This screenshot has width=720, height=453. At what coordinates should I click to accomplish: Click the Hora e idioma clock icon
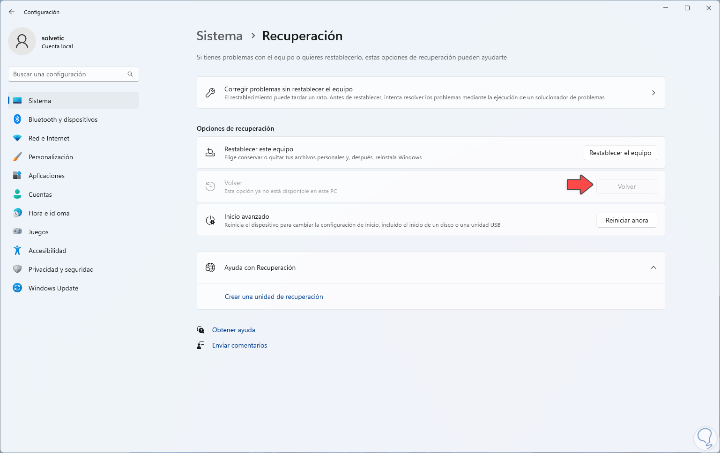point(17,213)
